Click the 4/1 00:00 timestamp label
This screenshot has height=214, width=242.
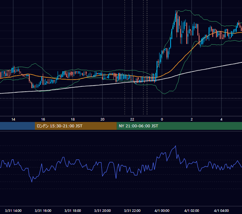click(x=162, y=210)
